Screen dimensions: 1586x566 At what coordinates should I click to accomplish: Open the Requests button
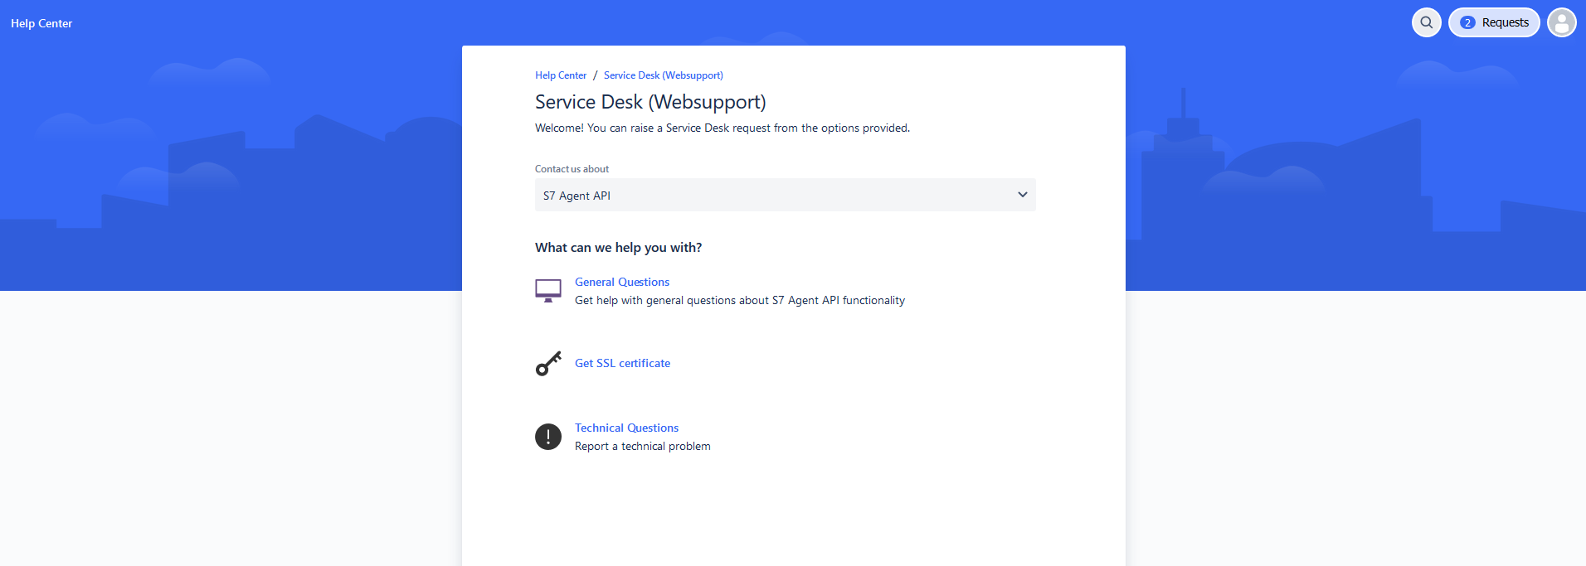pyautogui.click(x=1494, y=22)
